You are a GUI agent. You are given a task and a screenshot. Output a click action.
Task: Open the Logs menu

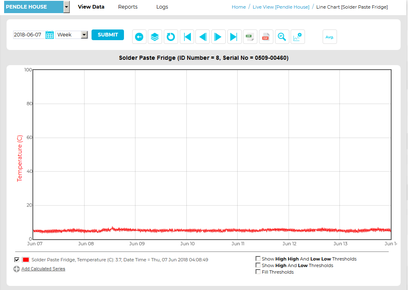pos(162,7)
